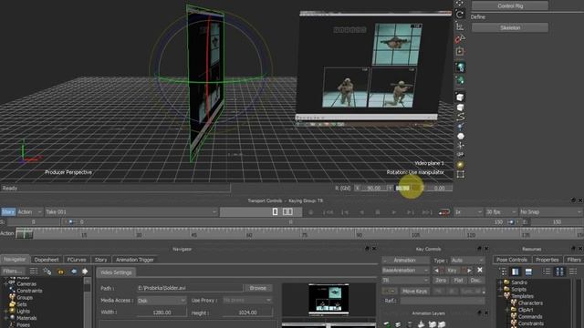Open the 30 fps dropdown

coord(501,212)
